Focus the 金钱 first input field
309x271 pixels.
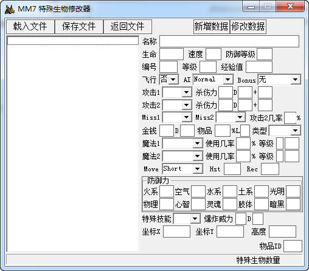coord(167,131)
